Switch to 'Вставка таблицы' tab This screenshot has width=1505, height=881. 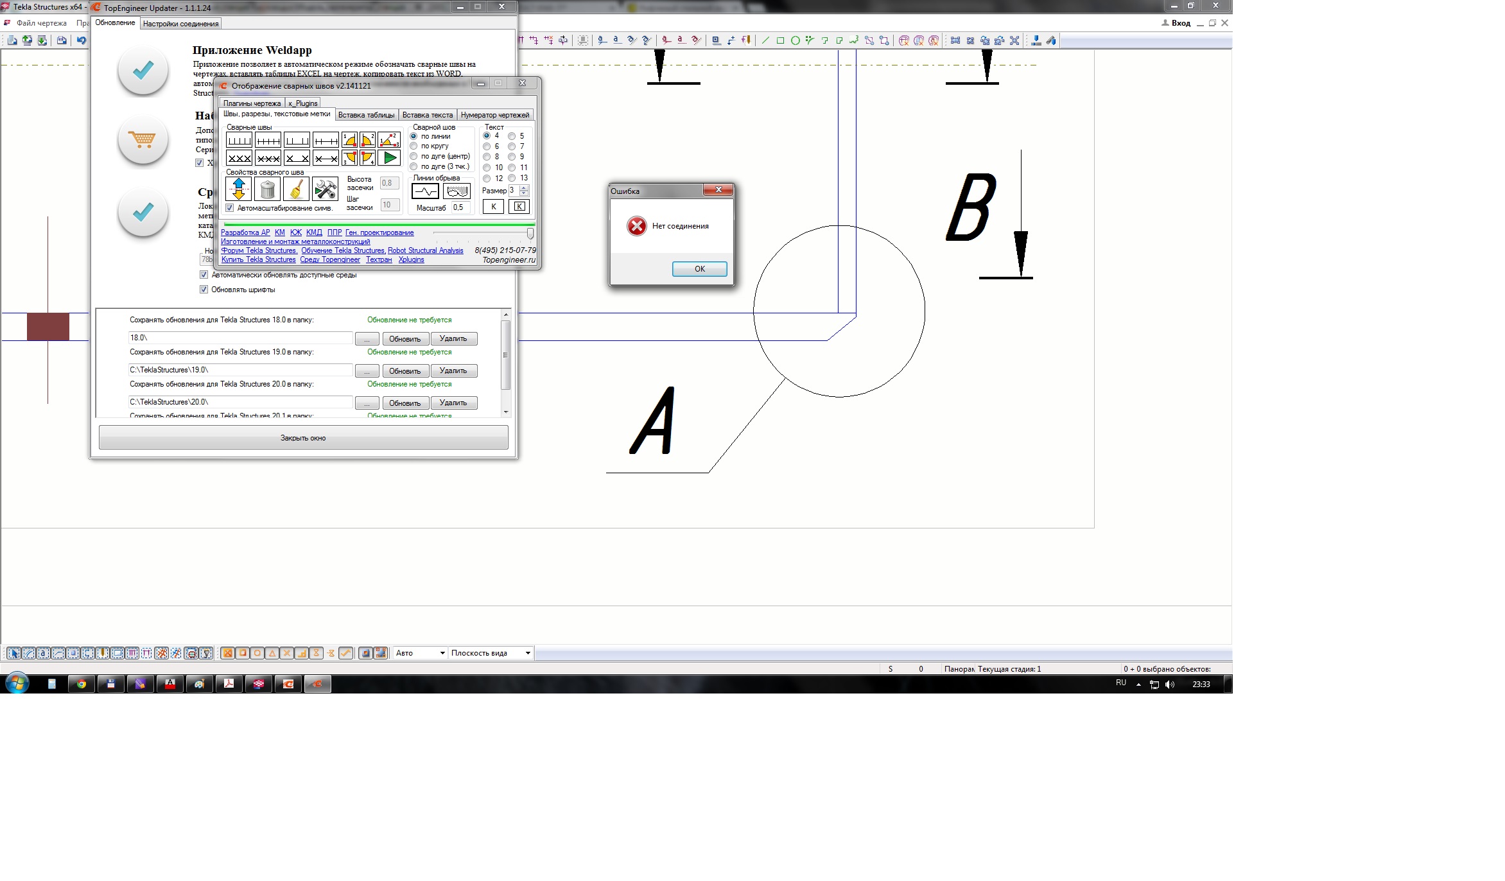(366, 115)
